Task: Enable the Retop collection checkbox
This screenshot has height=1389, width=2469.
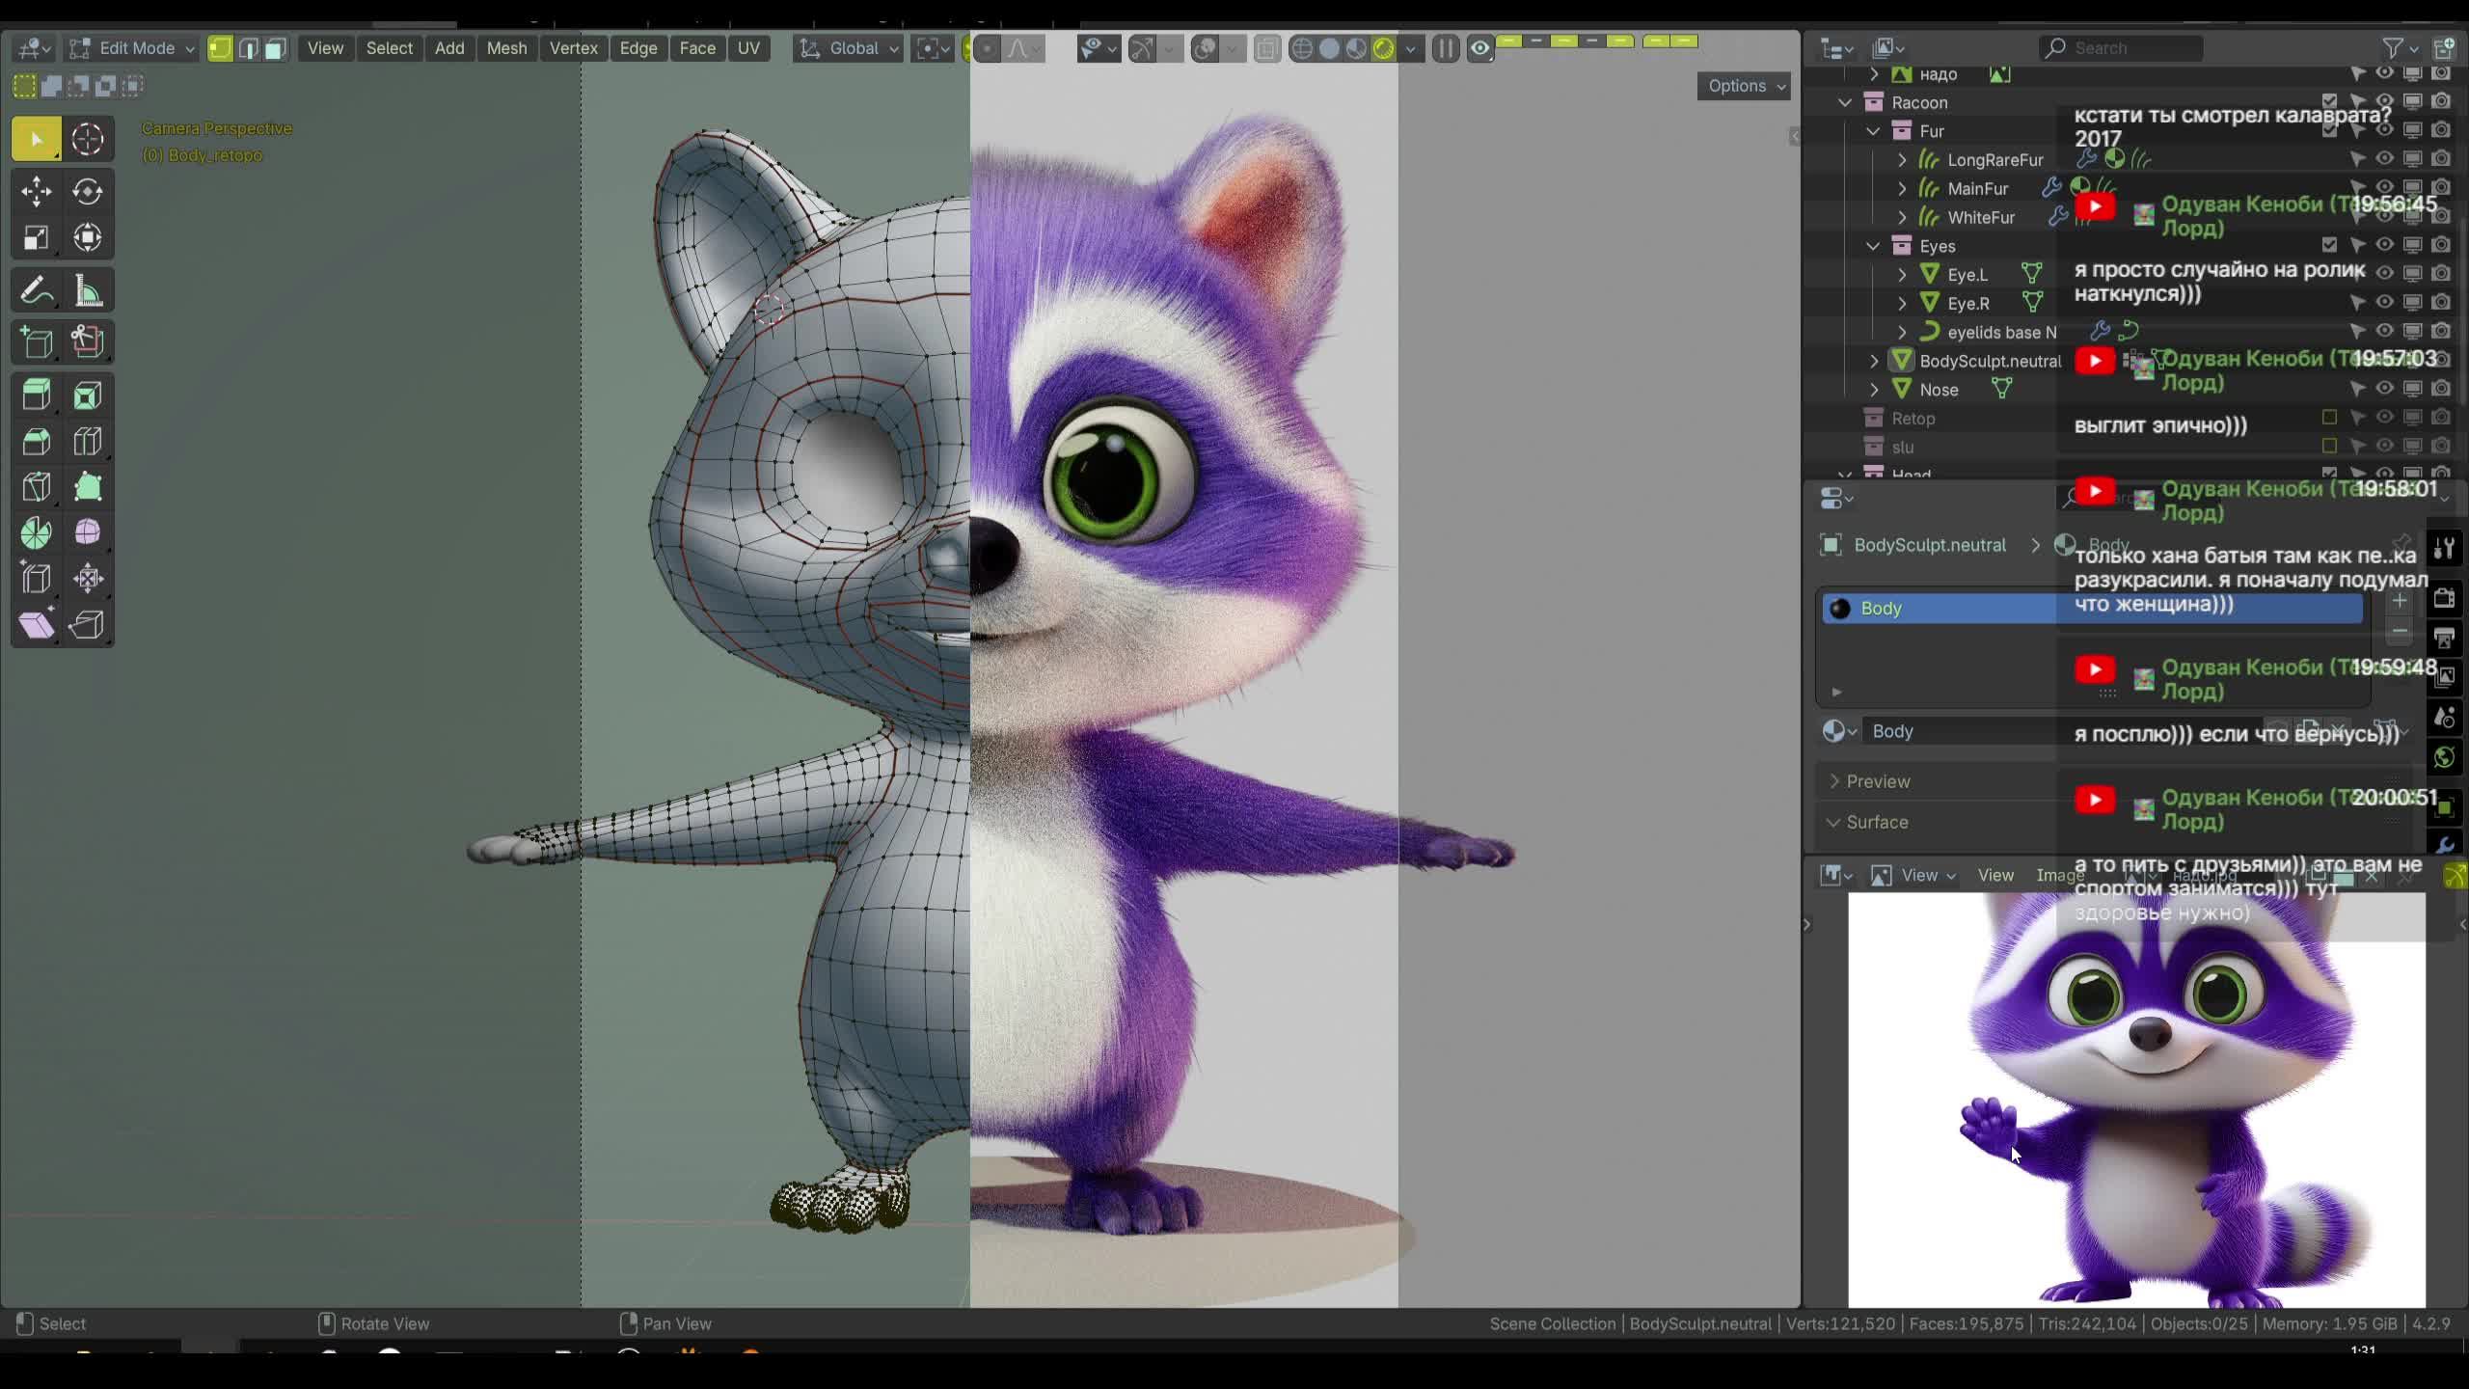Action: point(2329,418)
